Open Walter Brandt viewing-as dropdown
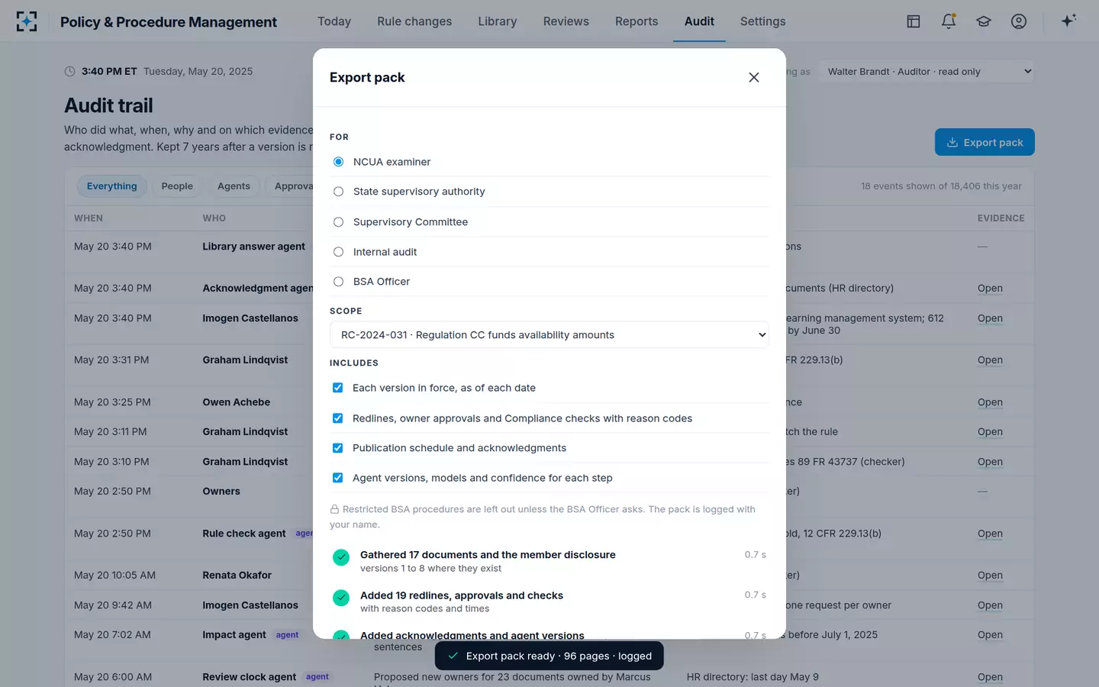The image size is (1099, 687). 926,72
